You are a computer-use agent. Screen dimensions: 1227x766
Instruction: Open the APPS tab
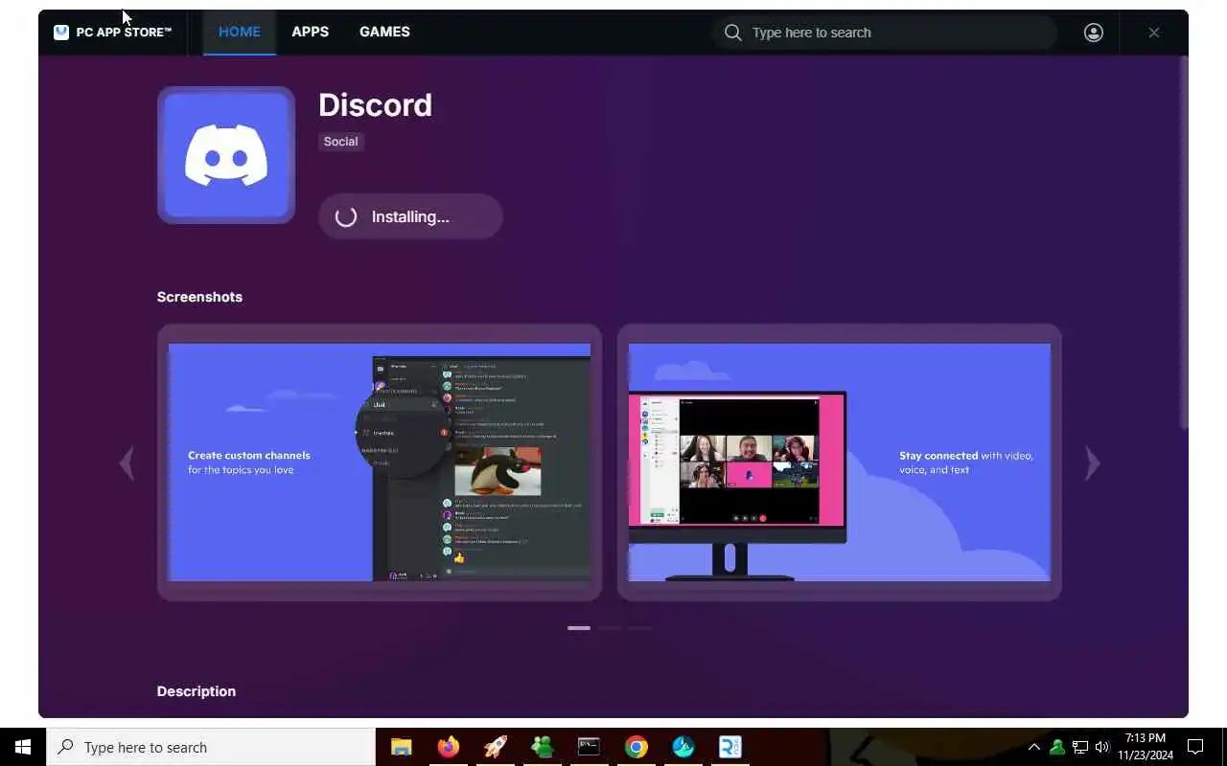tap(311, 32)
